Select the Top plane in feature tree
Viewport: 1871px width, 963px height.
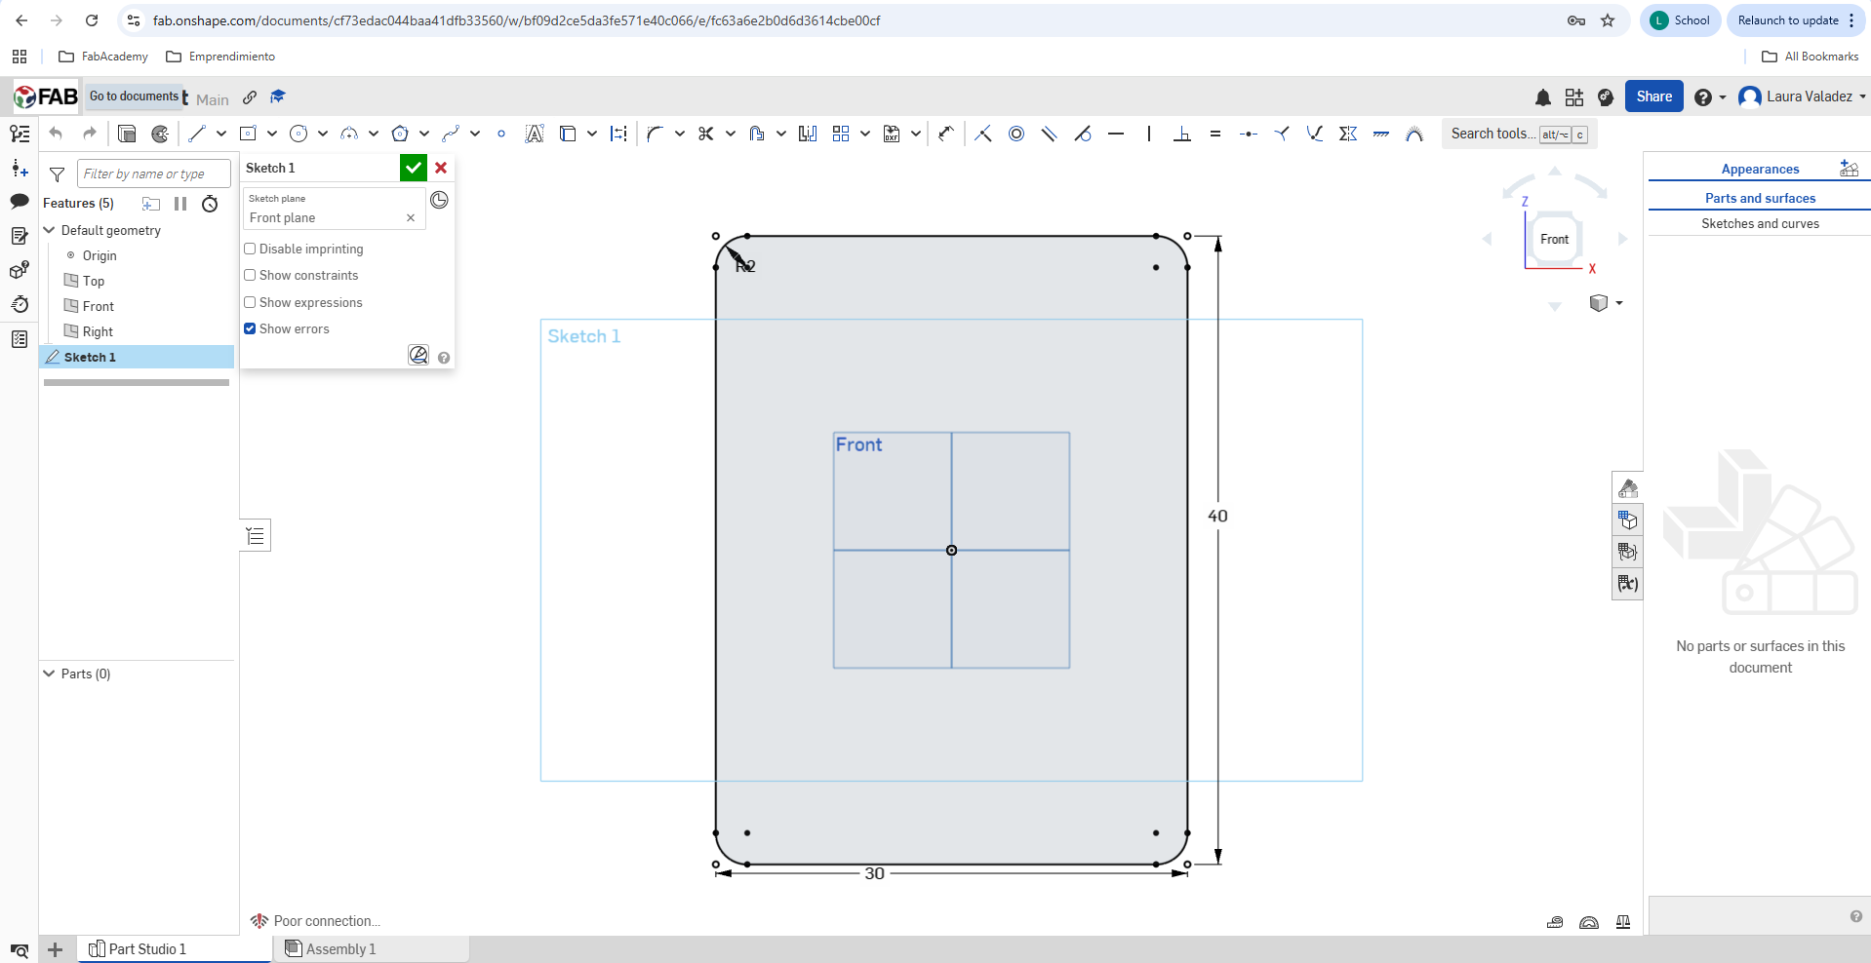coord(94,281)
